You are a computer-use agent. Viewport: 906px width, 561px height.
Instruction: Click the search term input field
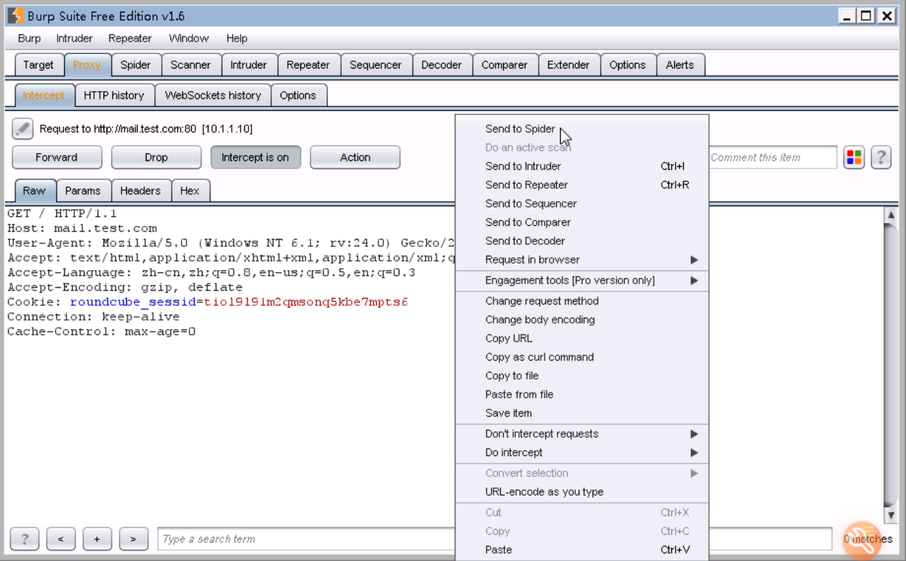pyautogui.click(x=306, y=539)
